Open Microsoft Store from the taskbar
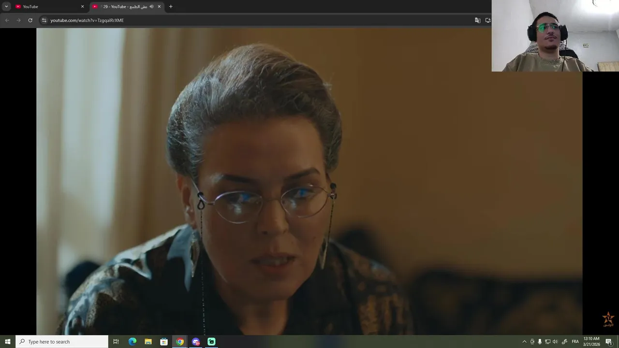The width and height of the screenshot is (619, 348). tap(164, 342)
